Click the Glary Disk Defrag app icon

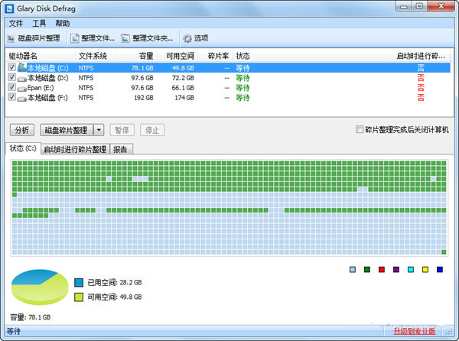pyautogui.click(x=9, y=8)
